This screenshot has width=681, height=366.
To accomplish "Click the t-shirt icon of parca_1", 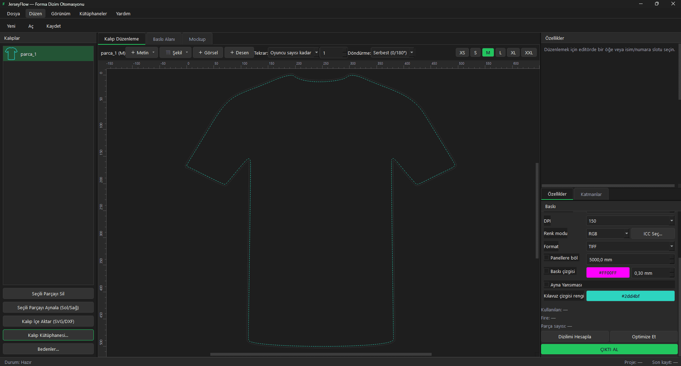I will point(11,54).
